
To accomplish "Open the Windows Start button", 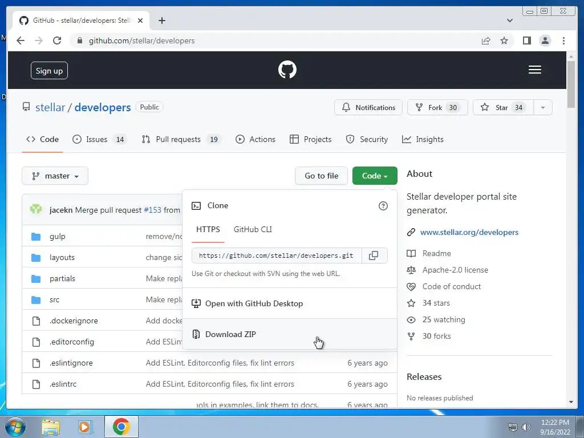I will [x=15, y=427].
